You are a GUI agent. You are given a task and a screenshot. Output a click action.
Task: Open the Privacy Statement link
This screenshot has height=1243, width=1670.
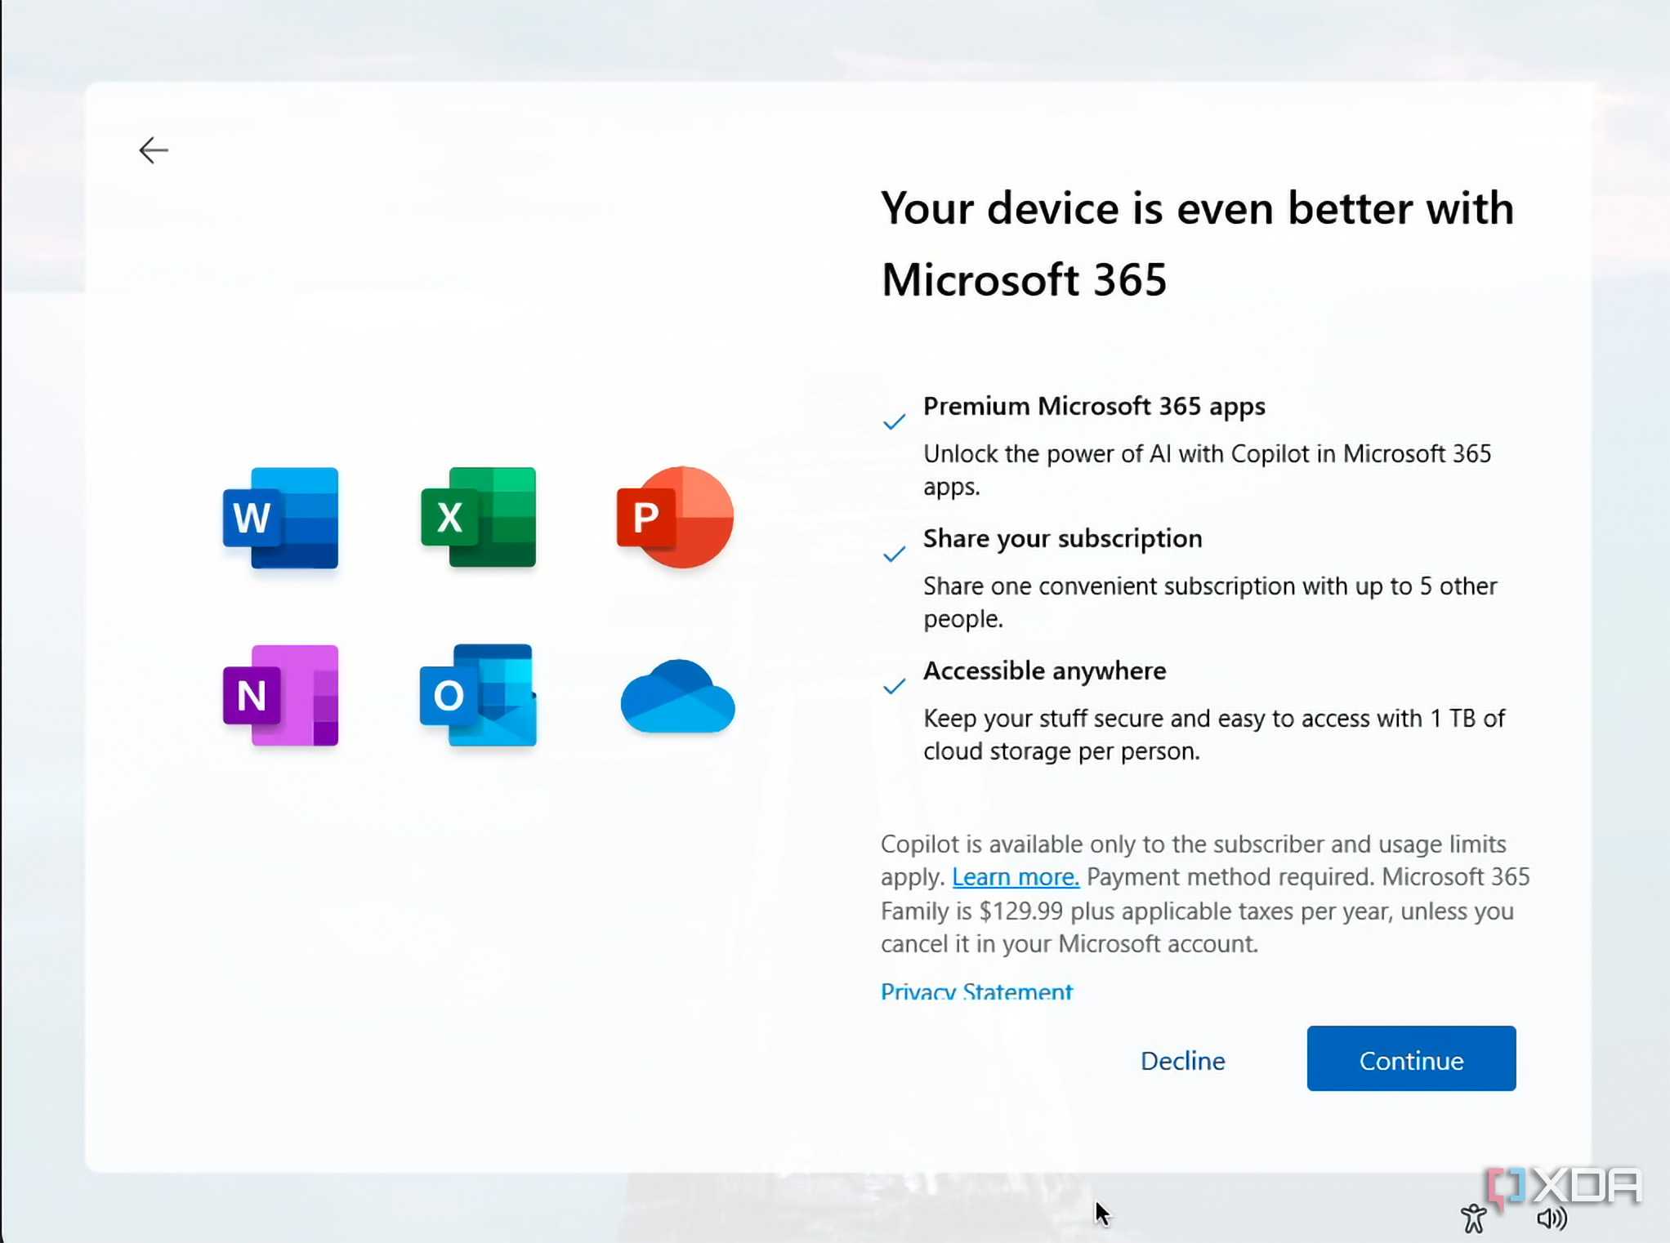976,991
